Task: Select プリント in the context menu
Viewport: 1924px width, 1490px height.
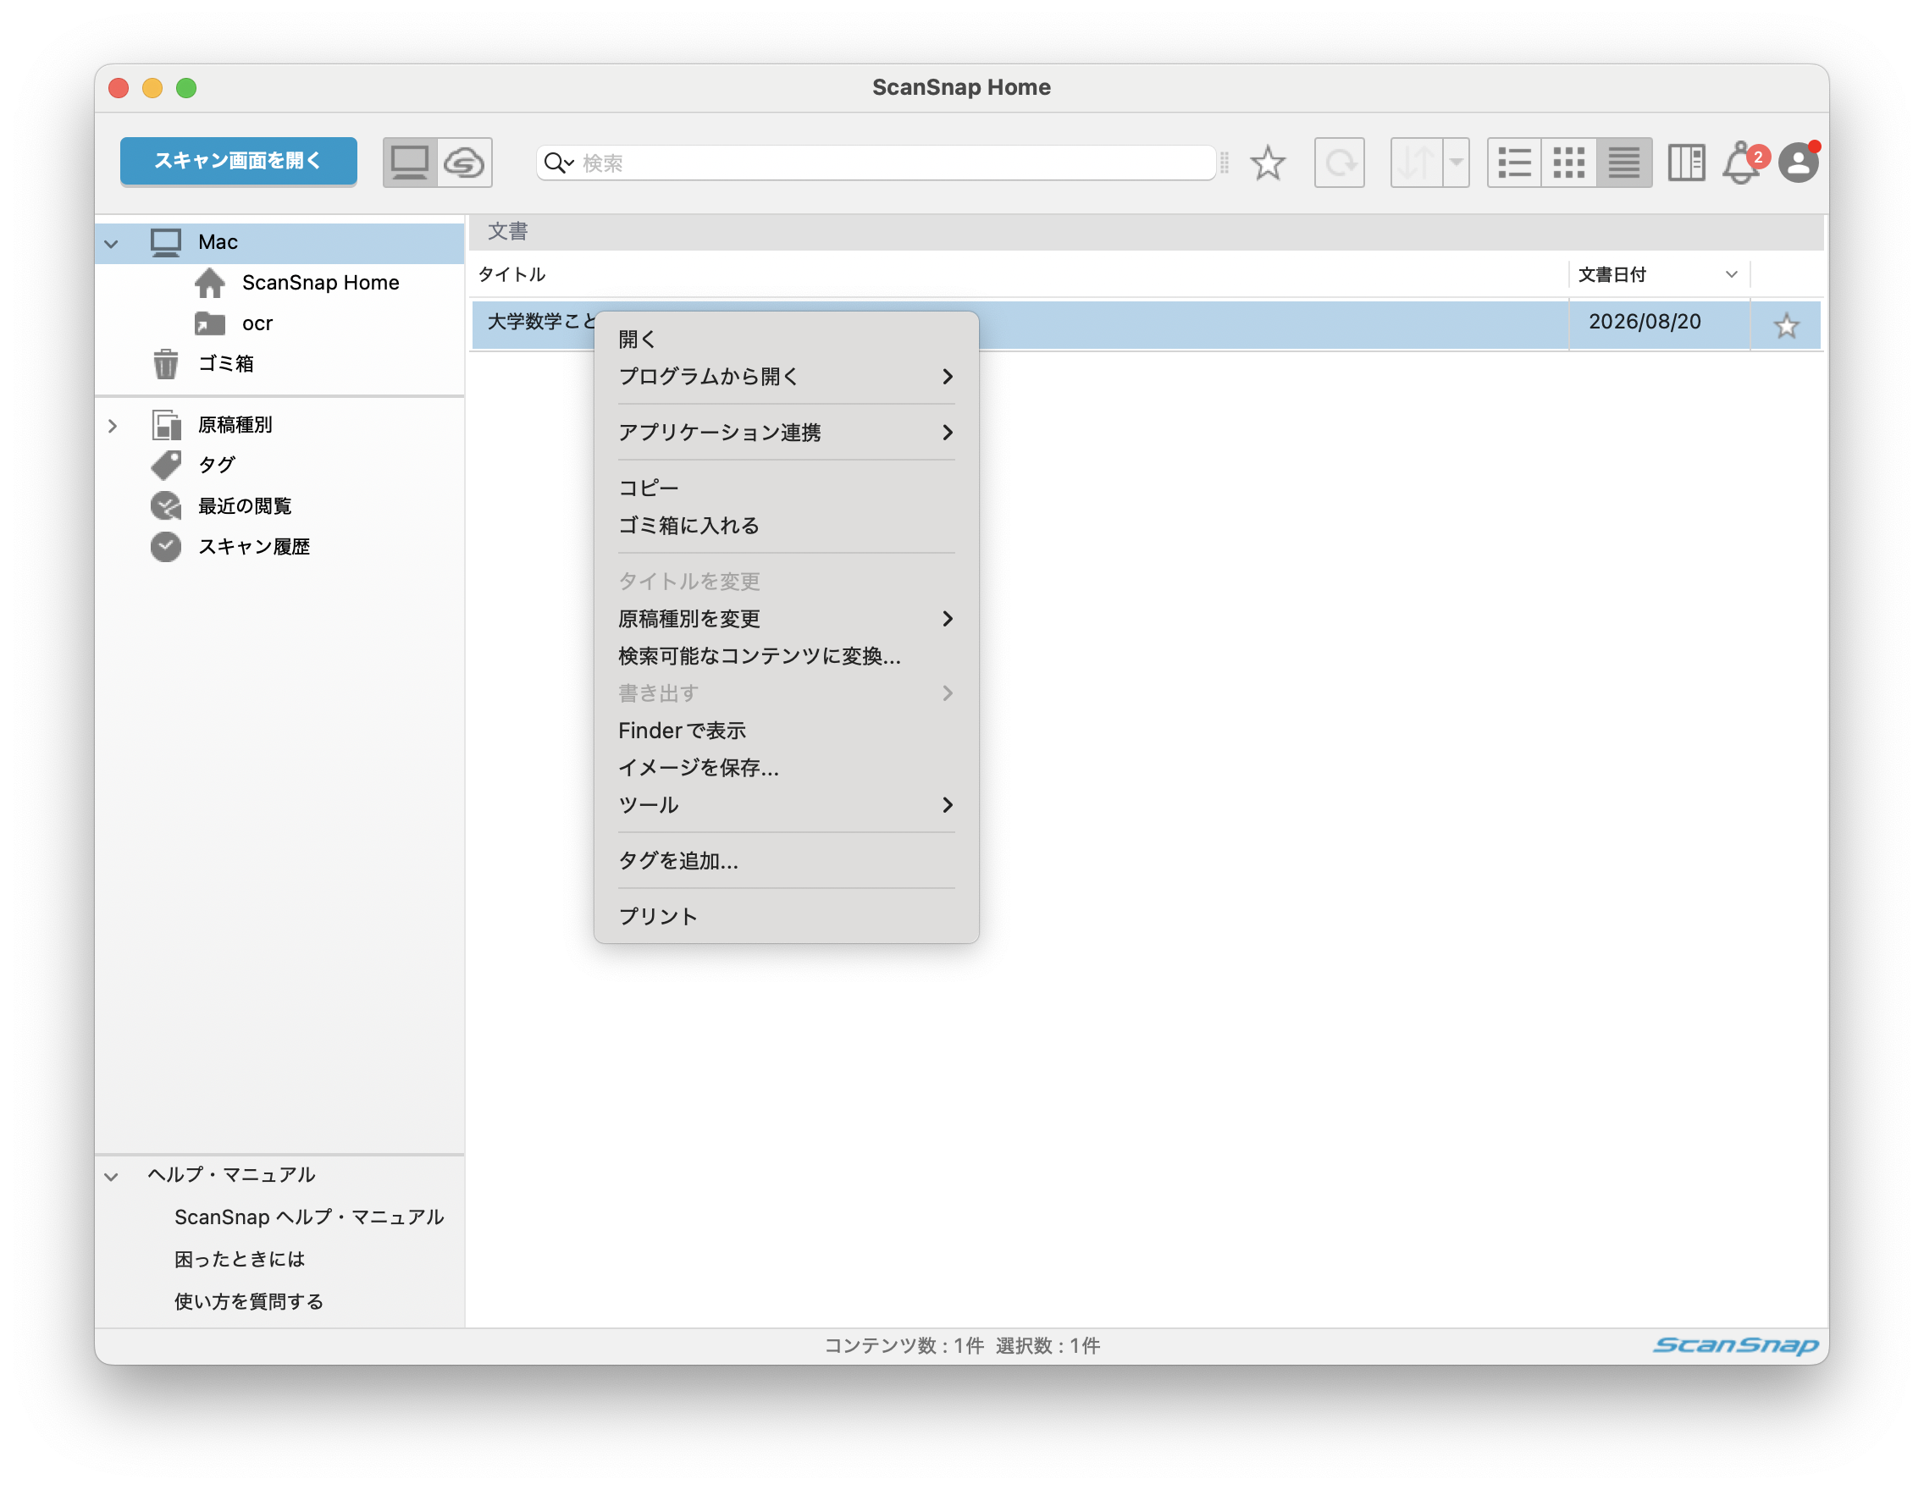Action: (x=786, y=917)
